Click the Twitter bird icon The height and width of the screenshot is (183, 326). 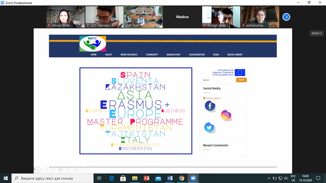click(x=209, y=127)
